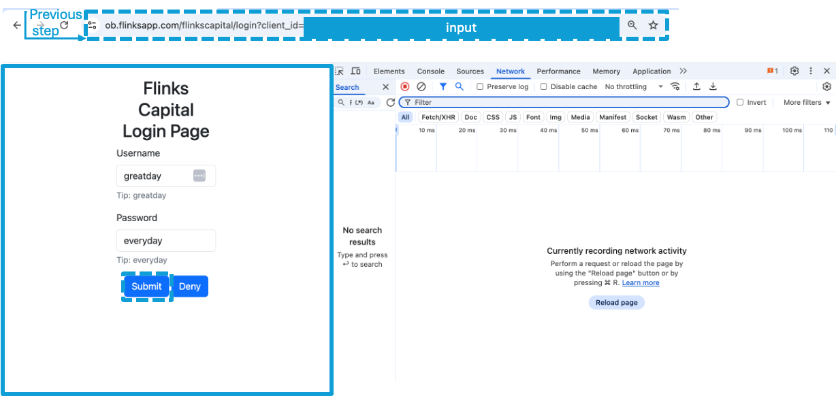Toggle regular expression search option
This screenshot has height=396, width=836.
(357, 103)
